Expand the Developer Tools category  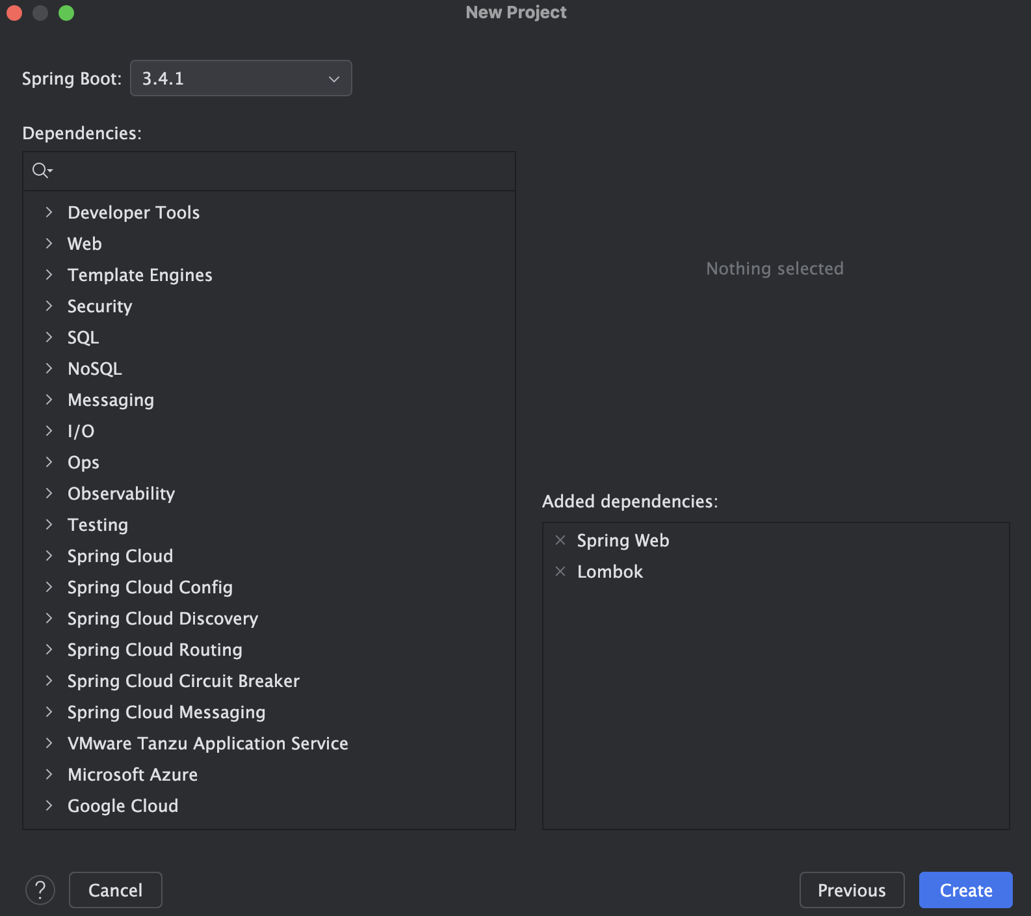point(49,212)
